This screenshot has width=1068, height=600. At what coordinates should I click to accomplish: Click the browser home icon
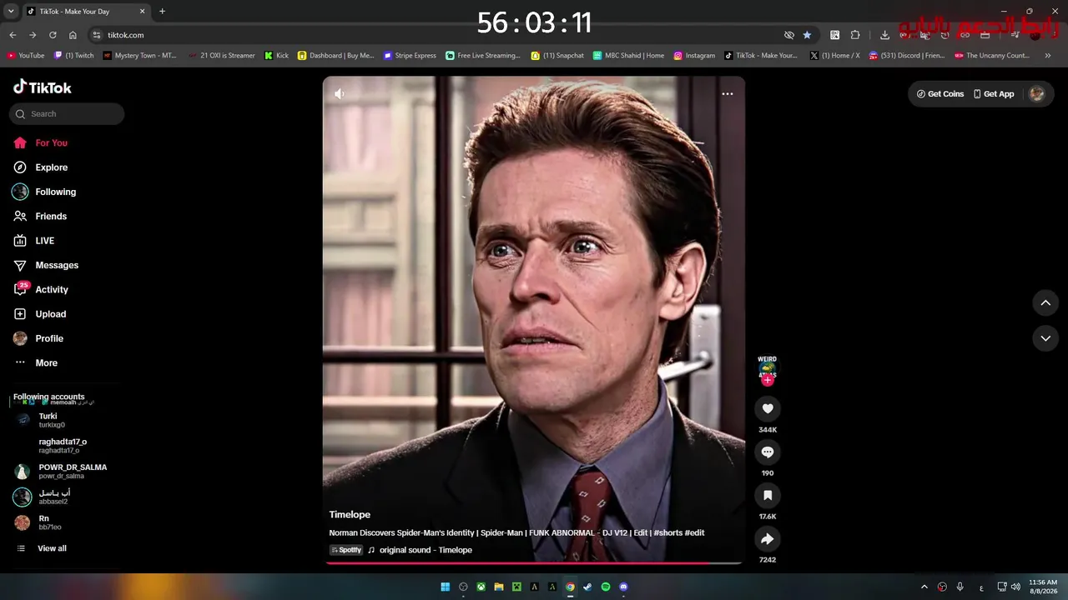pos(73,35)
